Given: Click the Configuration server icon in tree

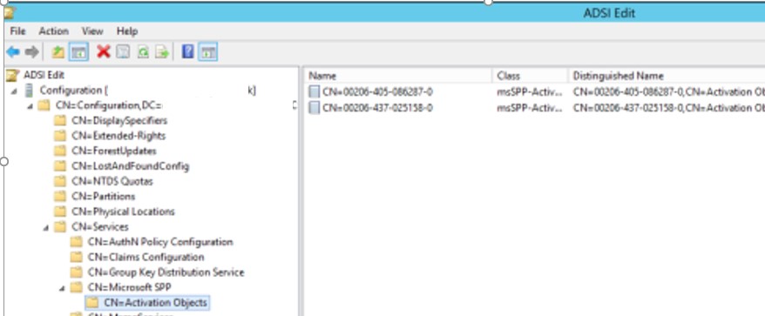Looking at the screenshot, I should [x=30, y=91].
